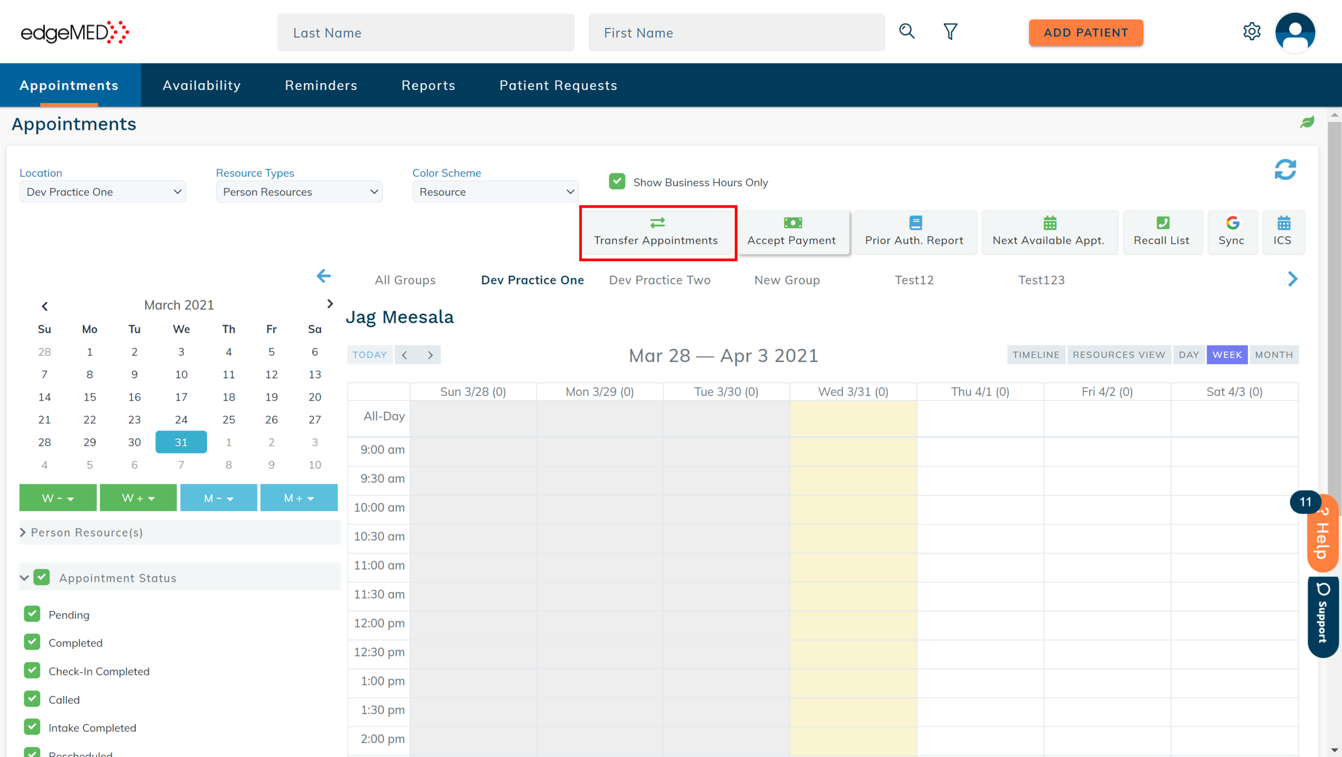
Task: Click the user profile avatar
Action: click(1295, 33)
